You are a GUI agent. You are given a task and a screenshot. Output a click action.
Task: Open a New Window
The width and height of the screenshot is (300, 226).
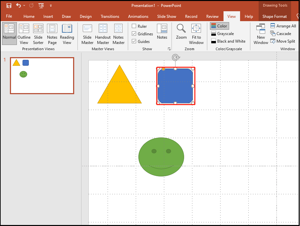click(261, 34)
